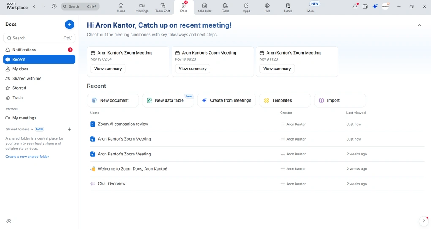Click the back navigation arrow
This screenshot has width=431, height=229.
coord(34,6)
